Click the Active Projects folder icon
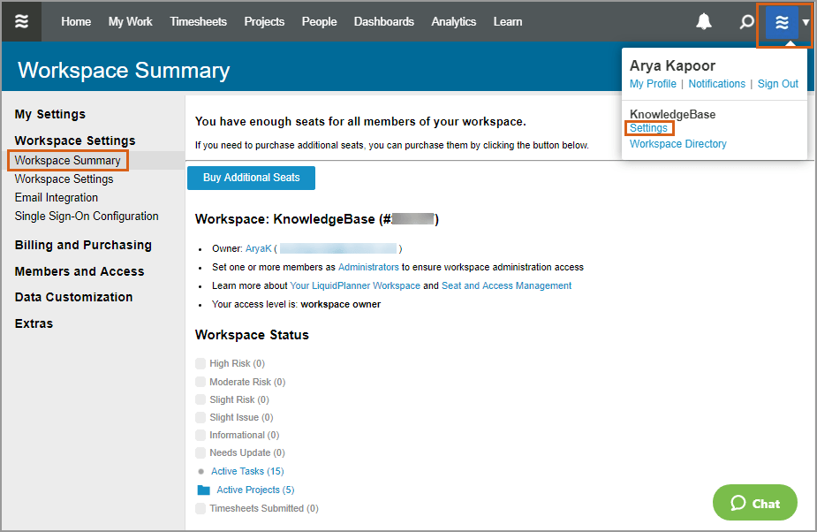Screen dimensions: 817x532 click(x=203, y=490)
